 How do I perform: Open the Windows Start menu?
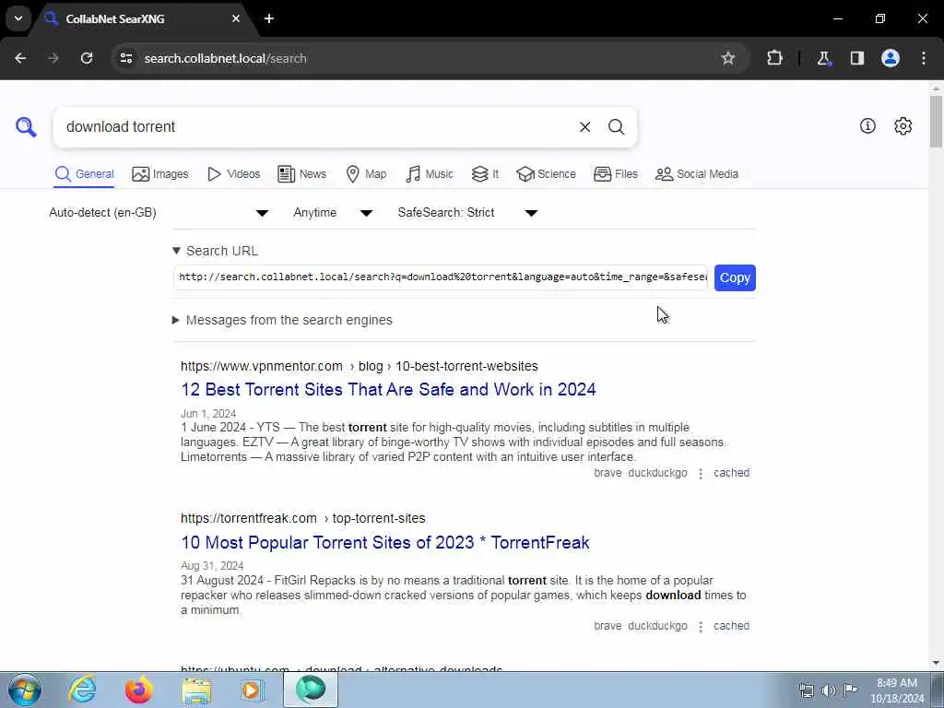(24, 690)
